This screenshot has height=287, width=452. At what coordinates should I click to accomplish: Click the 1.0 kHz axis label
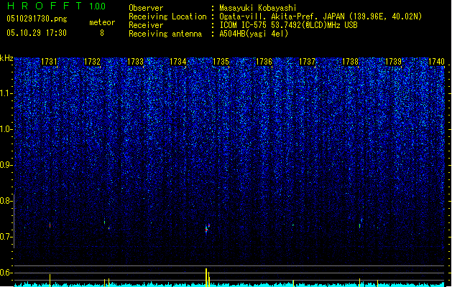(x=5, y=129)
